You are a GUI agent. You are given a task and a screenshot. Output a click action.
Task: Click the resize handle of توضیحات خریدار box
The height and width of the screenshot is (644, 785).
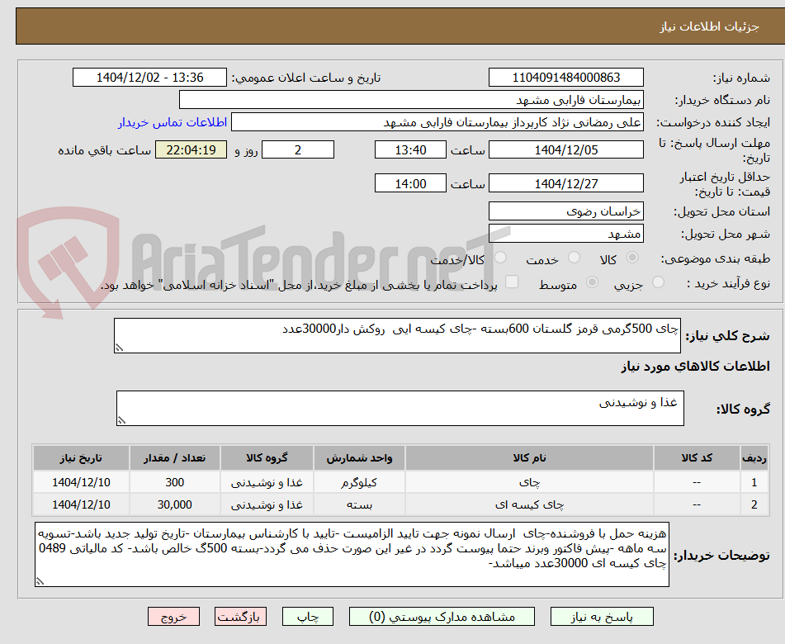tap(40, 581)
